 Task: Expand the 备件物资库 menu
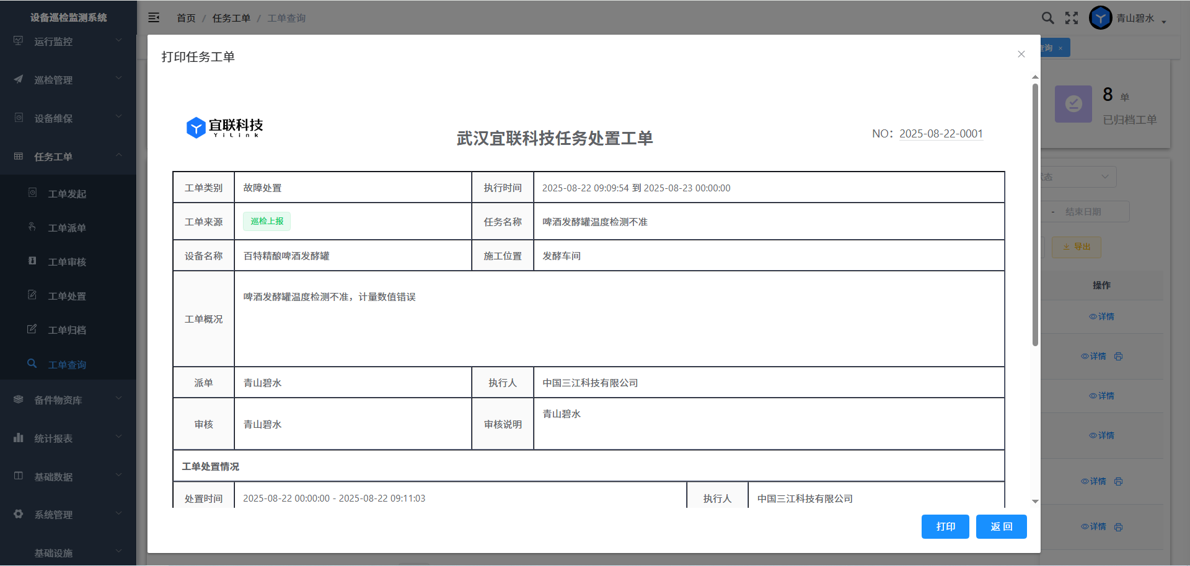click(x=68, y=400)
